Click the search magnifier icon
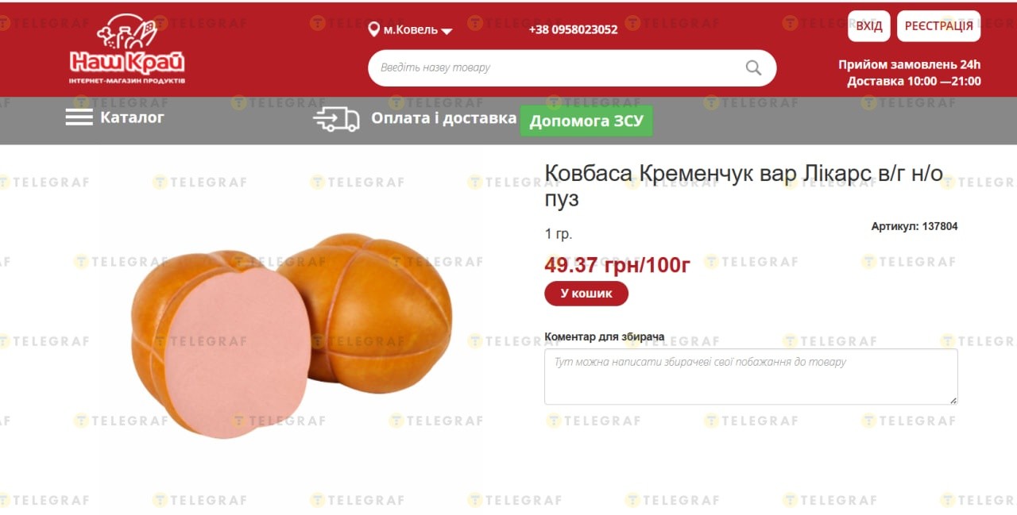Viewport: 1017px width, 515px height. click(753, 67)
